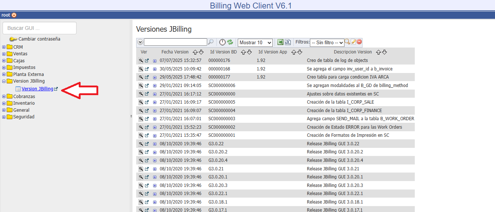Open row SC000000000 in a new window
Viewport: 495px width, 212px height.
click(x=147, y=94)
